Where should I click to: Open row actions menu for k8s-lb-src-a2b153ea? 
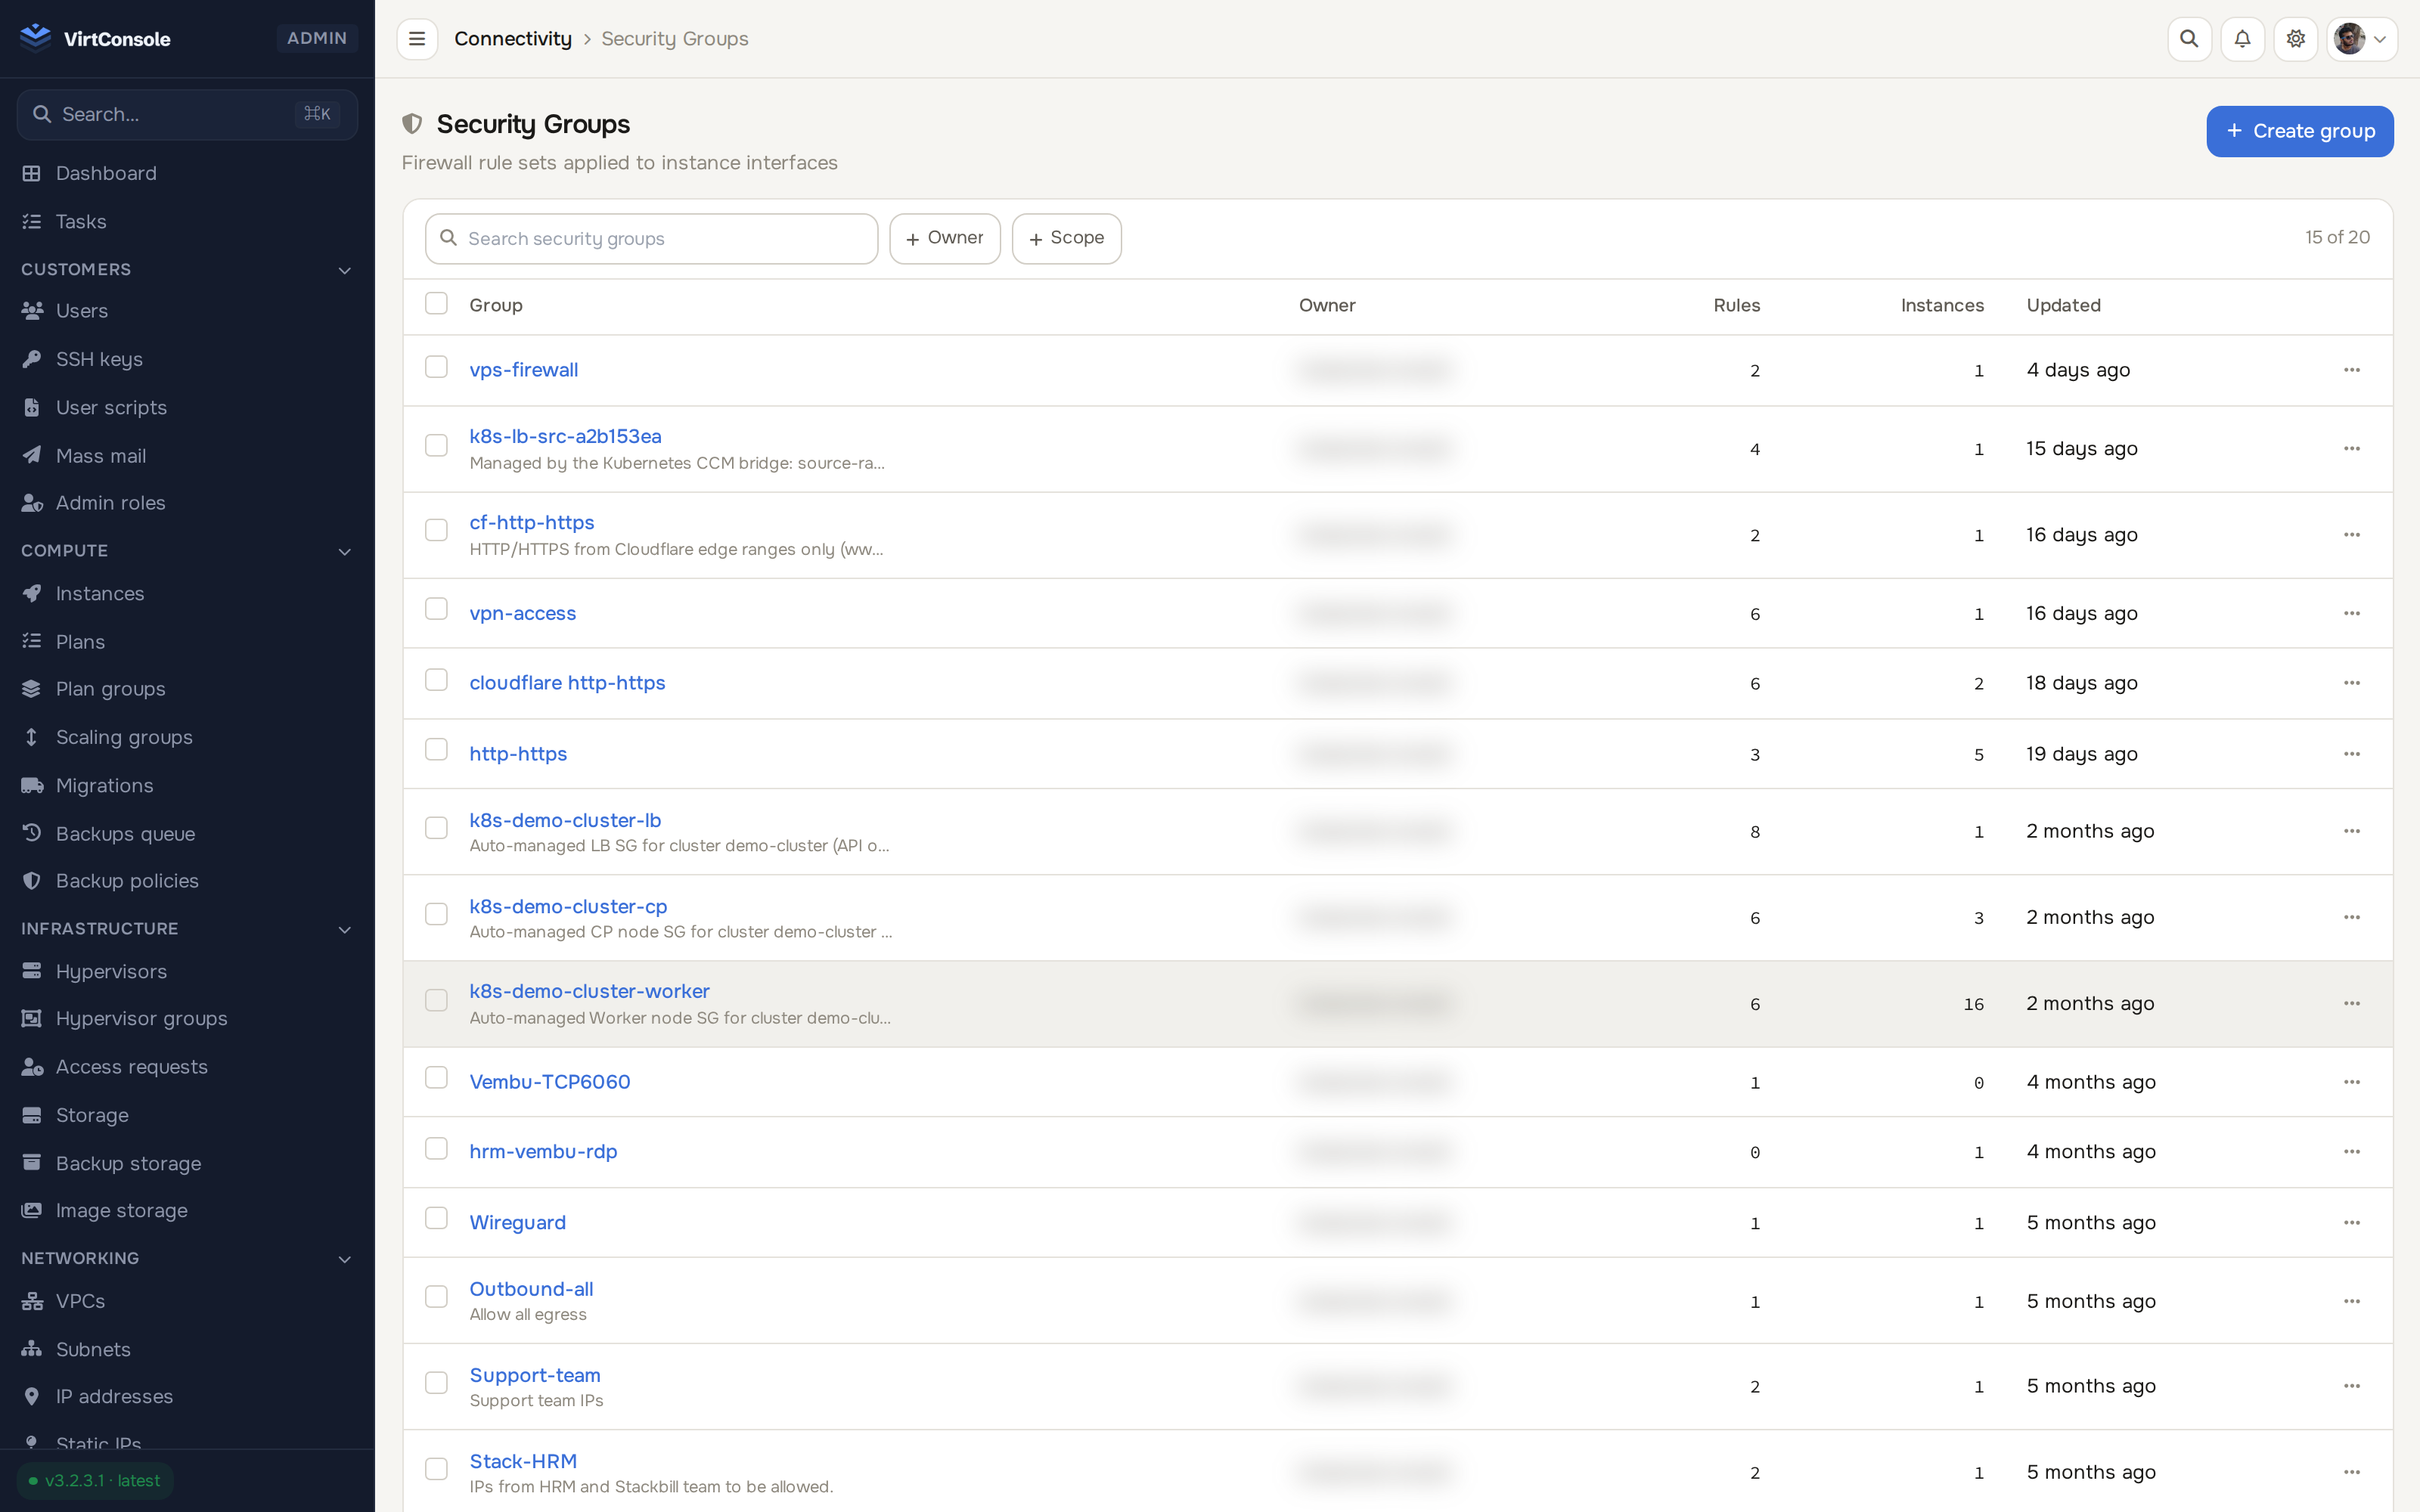click(2351, 449)
